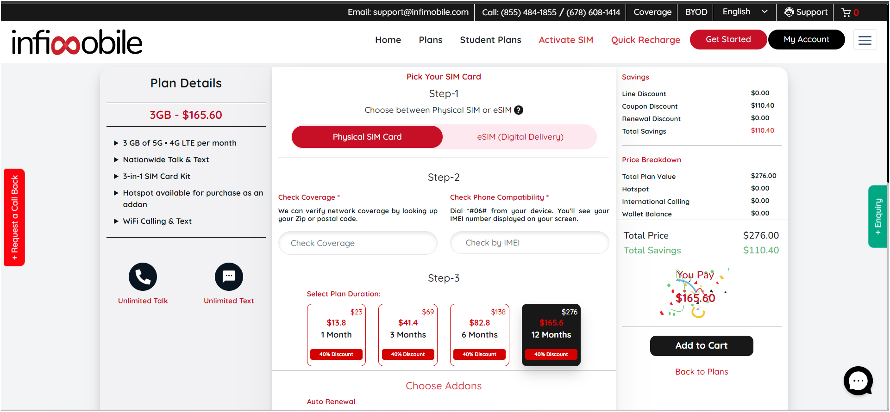Open the Enquiry side tab
This screenshot has height=412, width=890.
pyautogui.click(x=878, y=216)
